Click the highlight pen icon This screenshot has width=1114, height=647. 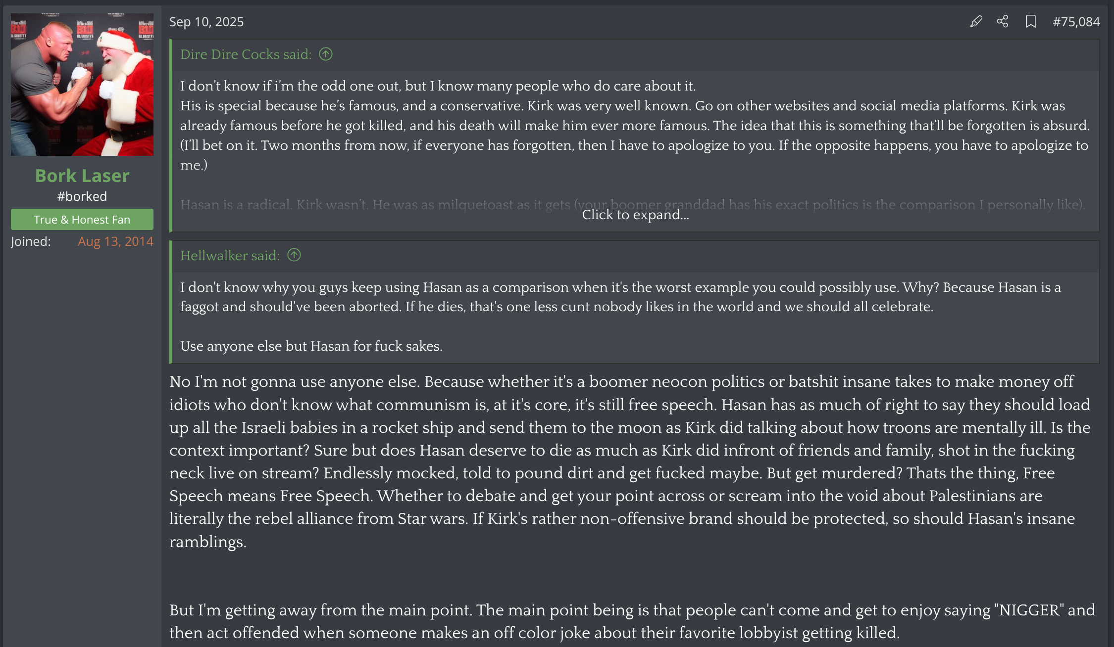pyautogui.click(x=976, y=21)
